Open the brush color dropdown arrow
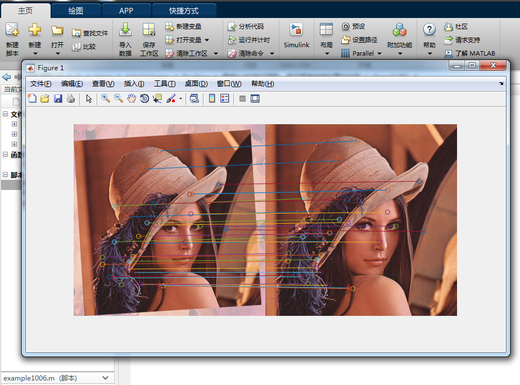This screenshot has width=520, height=385. [x=181, y=98]
